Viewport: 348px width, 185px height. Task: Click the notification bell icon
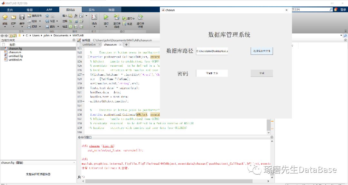coord(336,10)
